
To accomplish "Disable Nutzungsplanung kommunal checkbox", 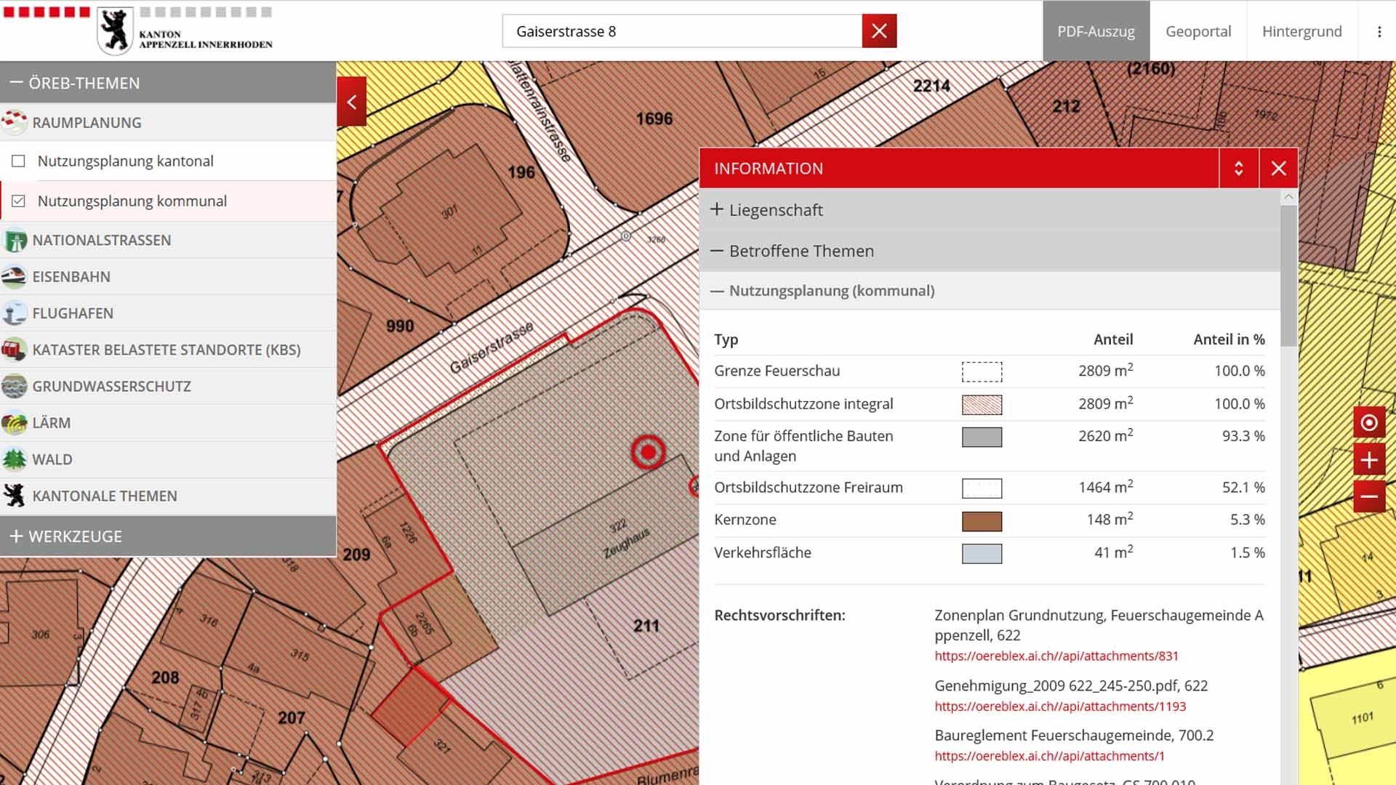I will click(19, 201).
